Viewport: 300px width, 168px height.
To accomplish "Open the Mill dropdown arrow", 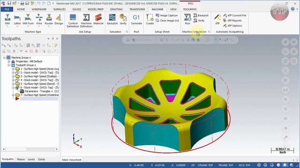I will (x=7, y=26).
